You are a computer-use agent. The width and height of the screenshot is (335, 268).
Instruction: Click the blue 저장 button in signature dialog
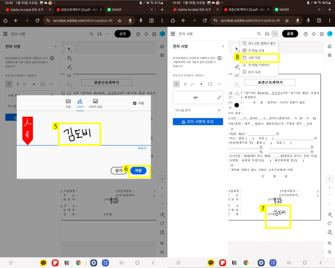click(x=138, y=170)
